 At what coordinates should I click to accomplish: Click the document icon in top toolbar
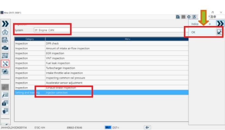(x=178, y=17)
